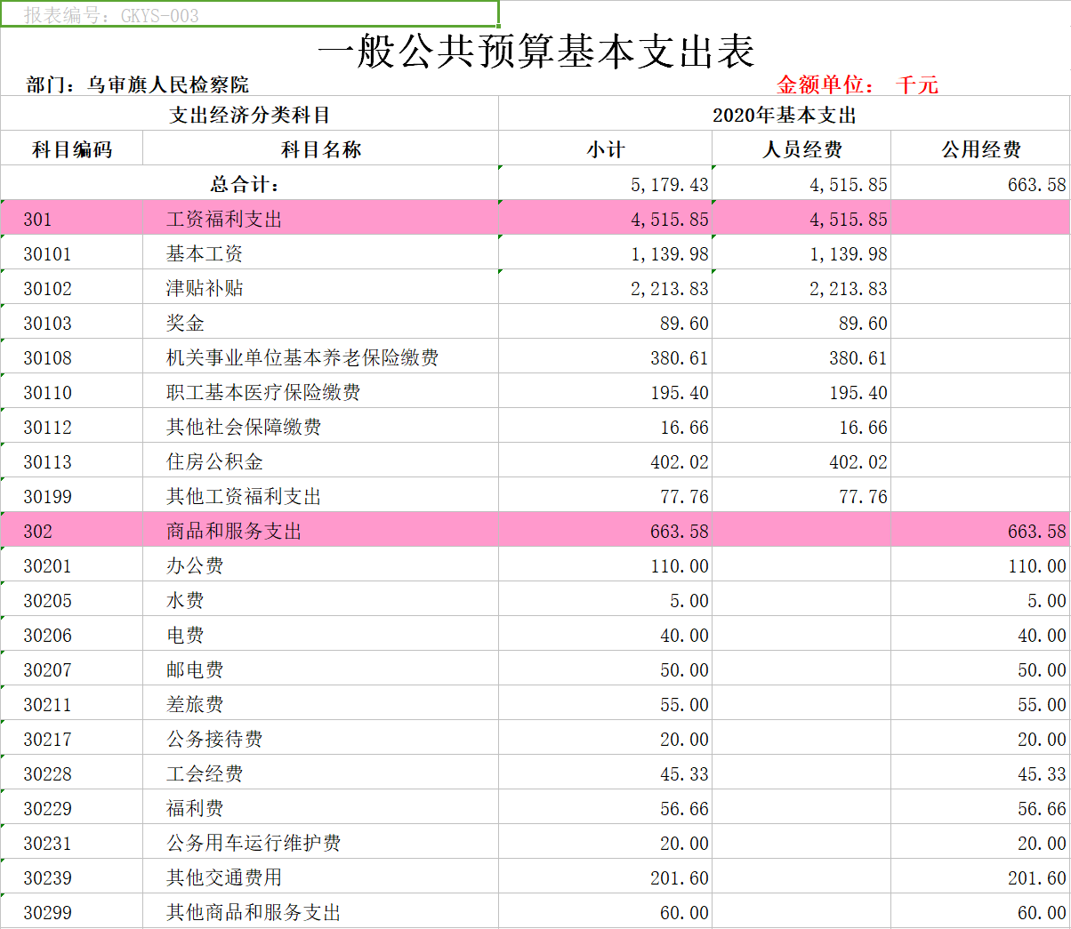The image size is (1071, 929).
Task: Select the 其他工资福利支出 name cell
Action: click(321, 495)
